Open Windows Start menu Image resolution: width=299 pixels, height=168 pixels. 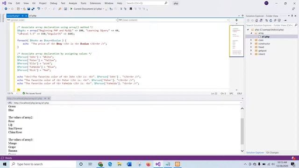[5, 164]
